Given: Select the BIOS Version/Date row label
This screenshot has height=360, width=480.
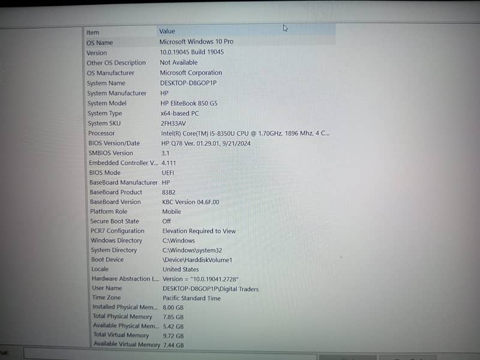Looking at the screenshot, I should click(x=114, y=143).
